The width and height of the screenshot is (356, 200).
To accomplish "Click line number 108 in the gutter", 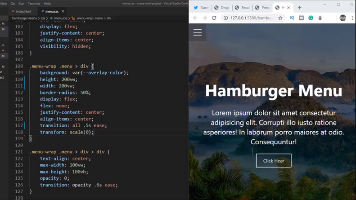I will tap(19, 66).
